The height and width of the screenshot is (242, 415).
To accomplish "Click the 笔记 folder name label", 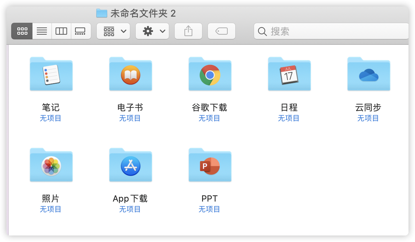I will point(51,108).
